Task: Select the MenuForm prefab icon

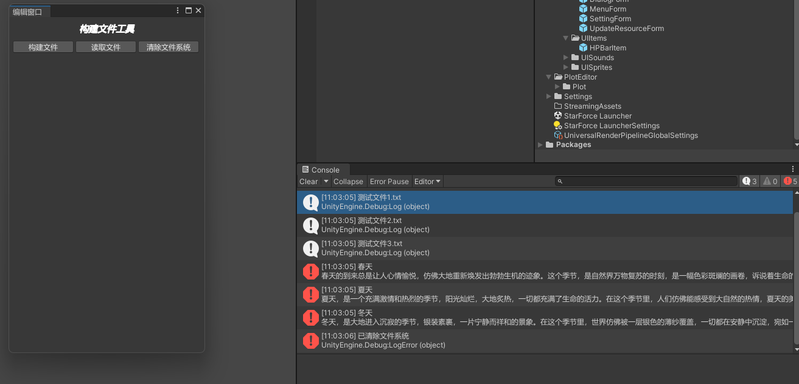Action: point(582,9)
